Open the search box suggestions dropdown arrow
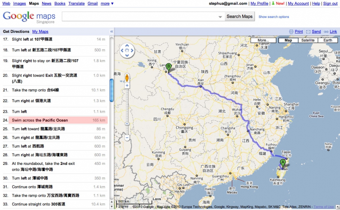Screen dimensions: 340x210 point(220,17)
